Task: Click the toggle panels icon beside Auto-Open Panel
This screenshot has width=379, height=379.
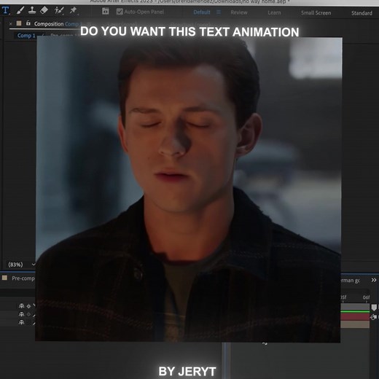Action: click(106, 11)
